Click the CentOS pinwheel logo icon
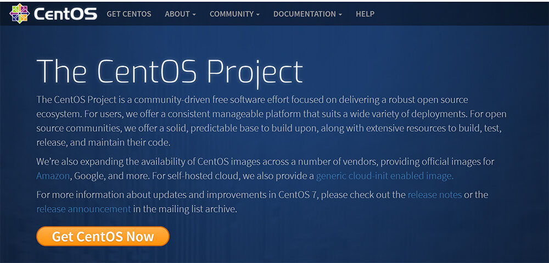 pos(20,13)
